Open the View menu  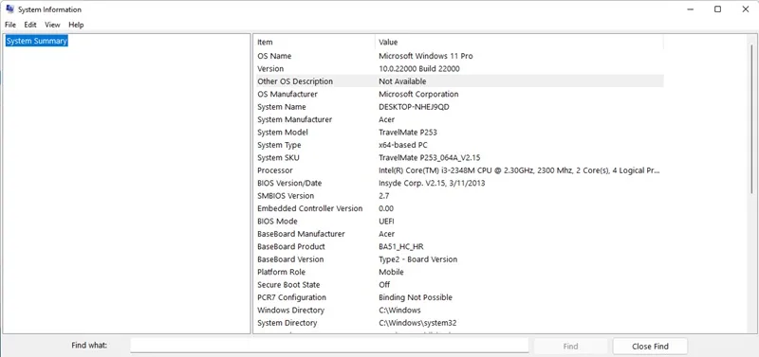52,25
